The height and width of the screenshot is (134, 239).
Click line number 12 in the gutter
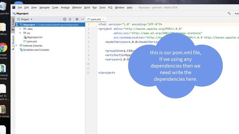(88, 73)
